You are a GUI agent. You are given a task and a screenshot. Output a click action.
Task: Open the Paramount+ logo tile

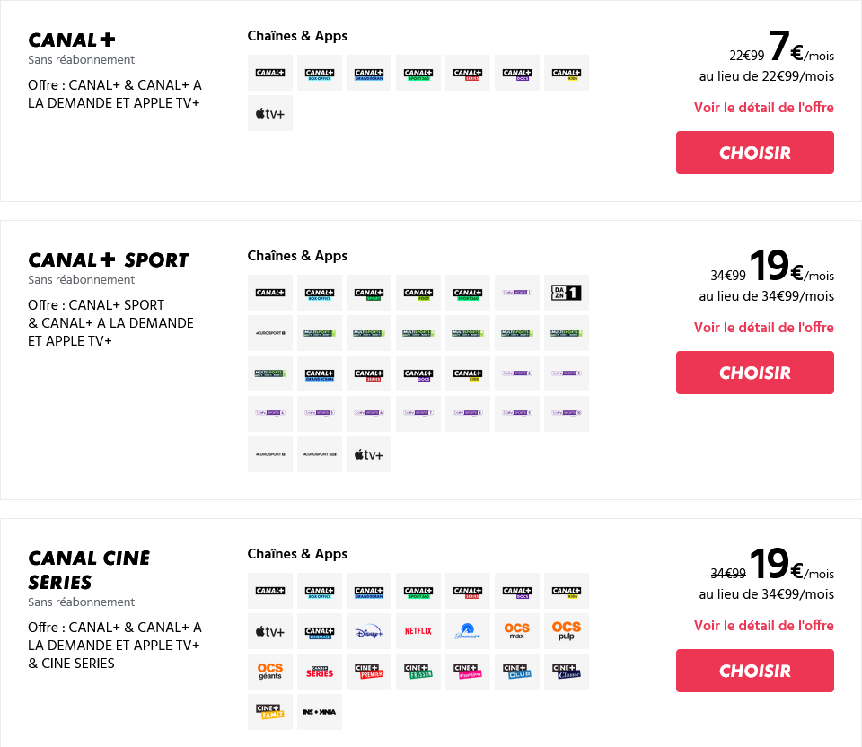click(468, 631)
